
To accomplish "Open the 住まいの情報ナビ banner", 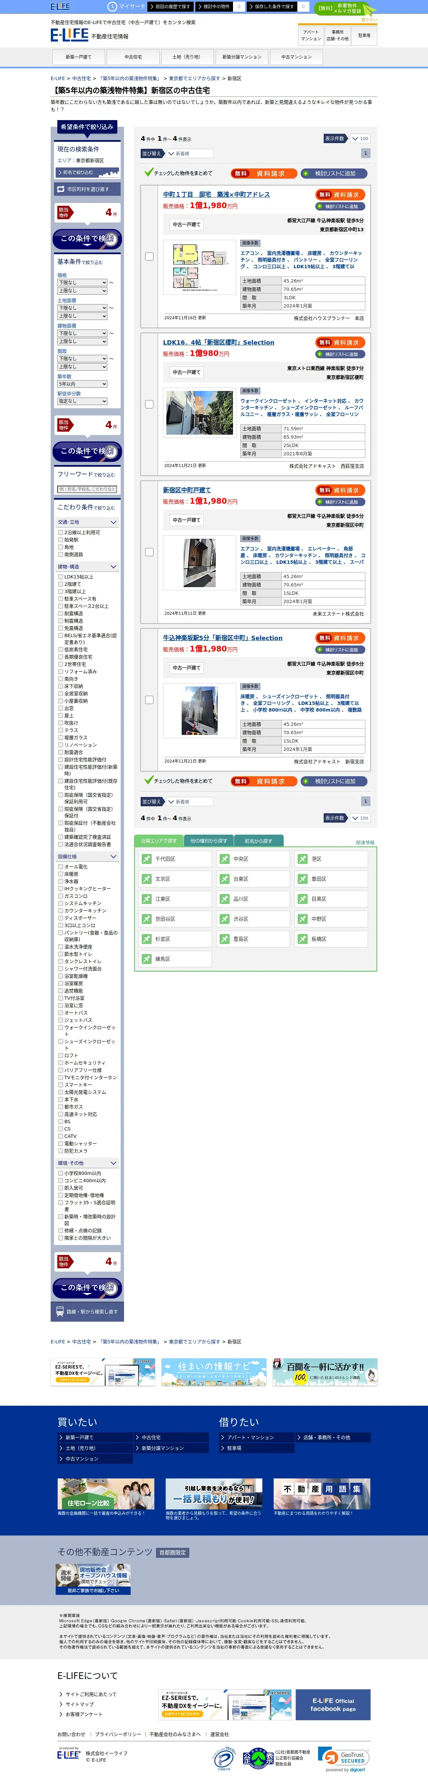I will 214,1372.
